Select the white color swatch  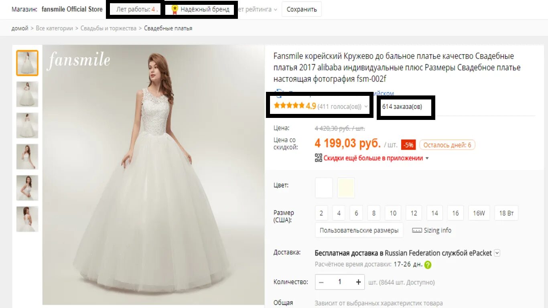tap(324, 188)
